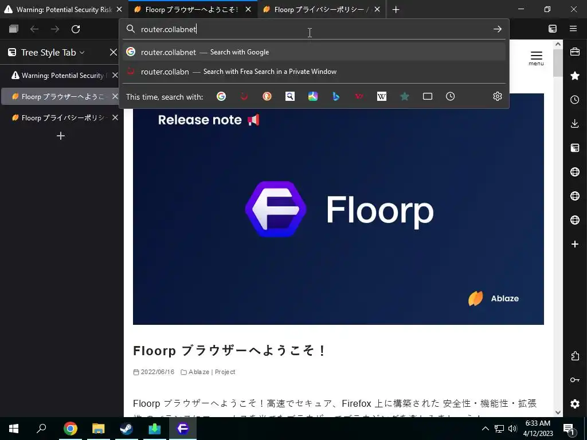Close the Warning: Potential Security Risk top tab
The height and width of the screenshot is (440, 587).
click(119, 9)
